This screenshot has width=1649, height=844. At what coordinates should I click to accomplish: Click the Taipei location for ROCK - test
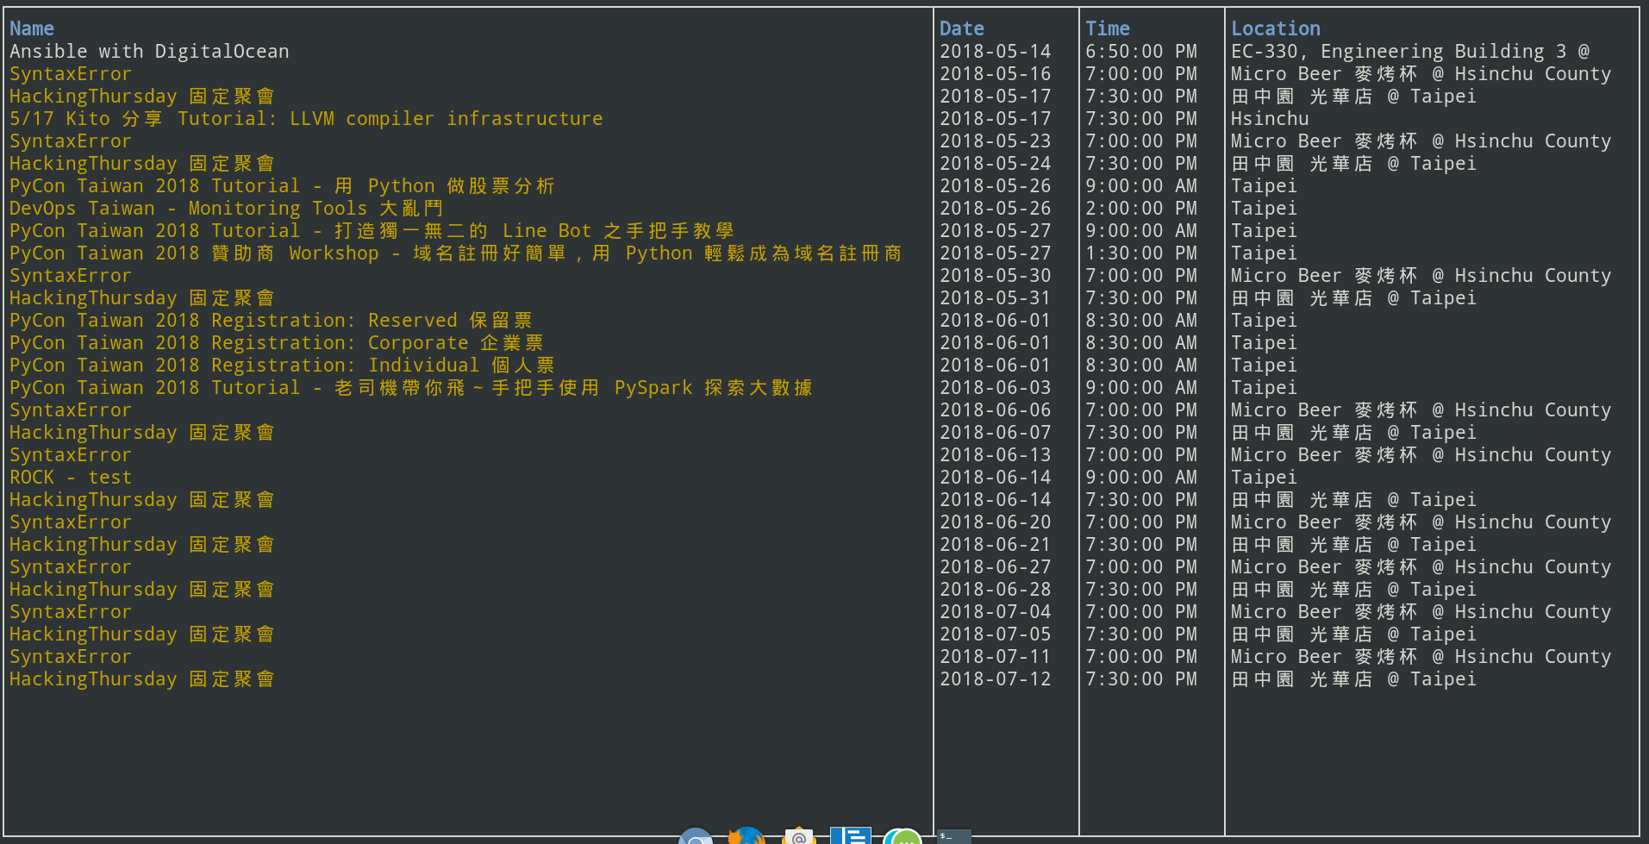pos(1264,478)
